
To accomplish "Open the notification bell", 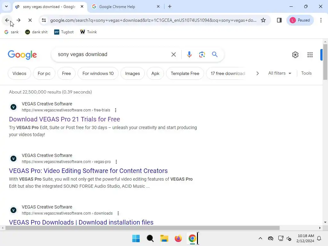I will click(x=319, y=238).
